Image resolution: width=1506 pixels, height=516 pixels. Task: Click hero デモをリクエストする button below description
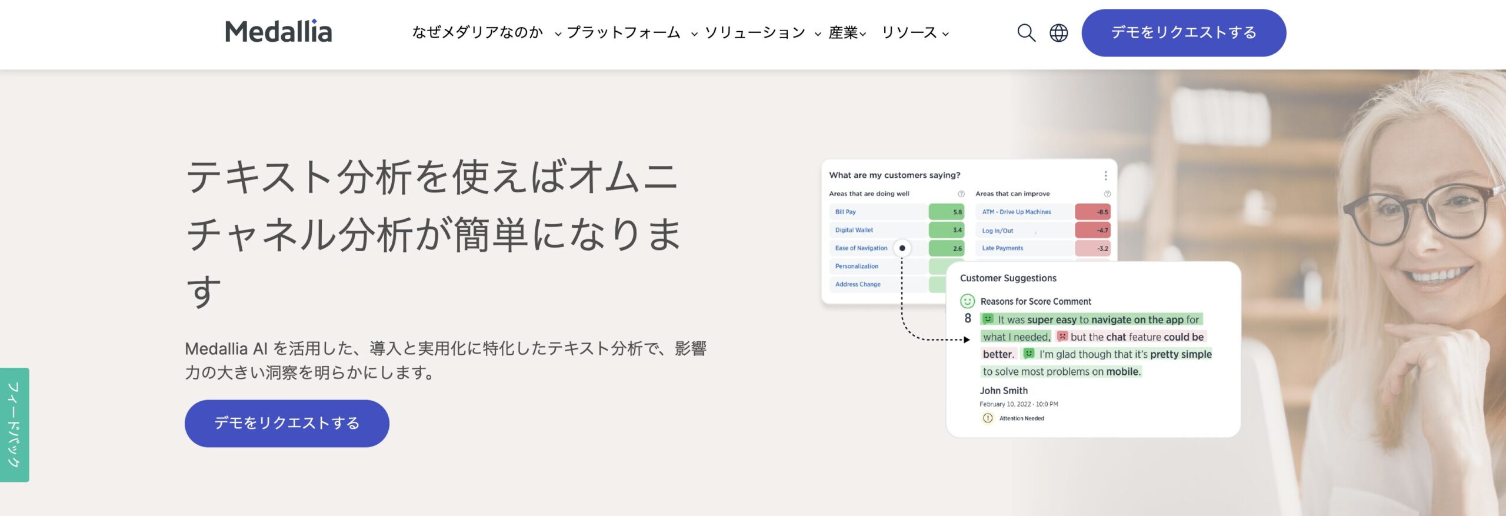[287, 423]
